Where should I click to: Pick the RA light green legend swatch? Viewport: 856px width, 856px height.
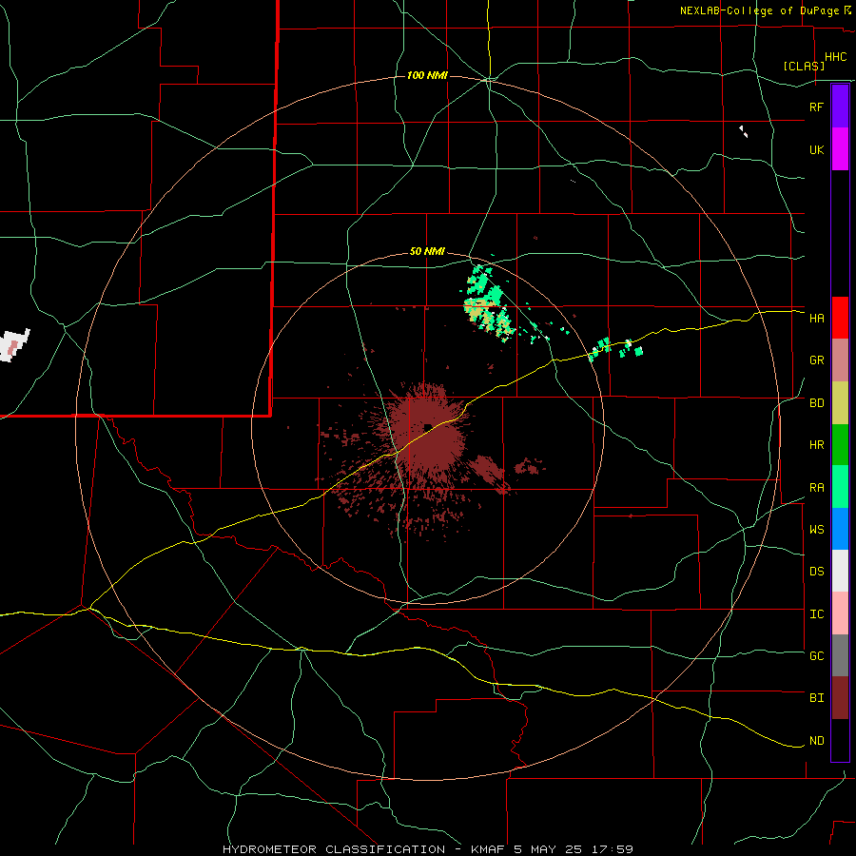coord(840,487)
